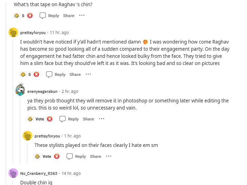Collapse the thread line under prettayforyou's comment
Viewport: 247px width, 185px height.
pos(13,102)
